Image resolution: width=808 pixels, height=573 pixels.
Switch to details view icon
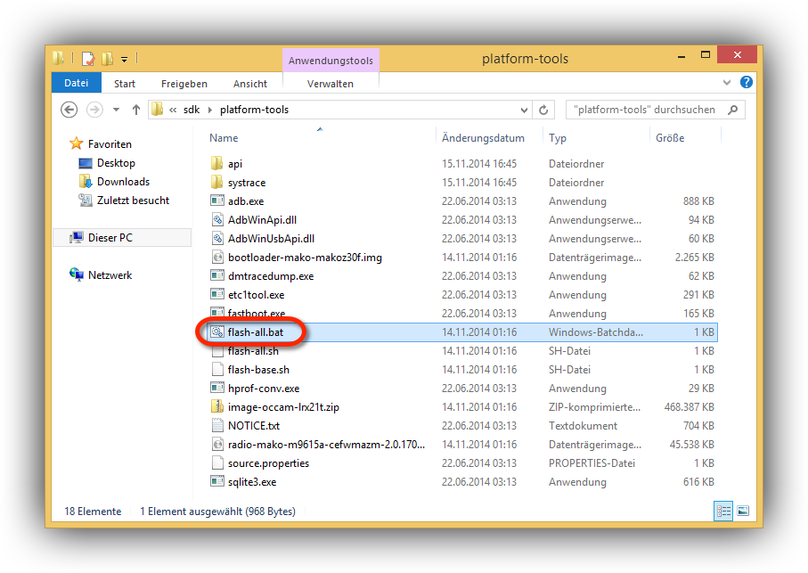click(x=723, y=512)
